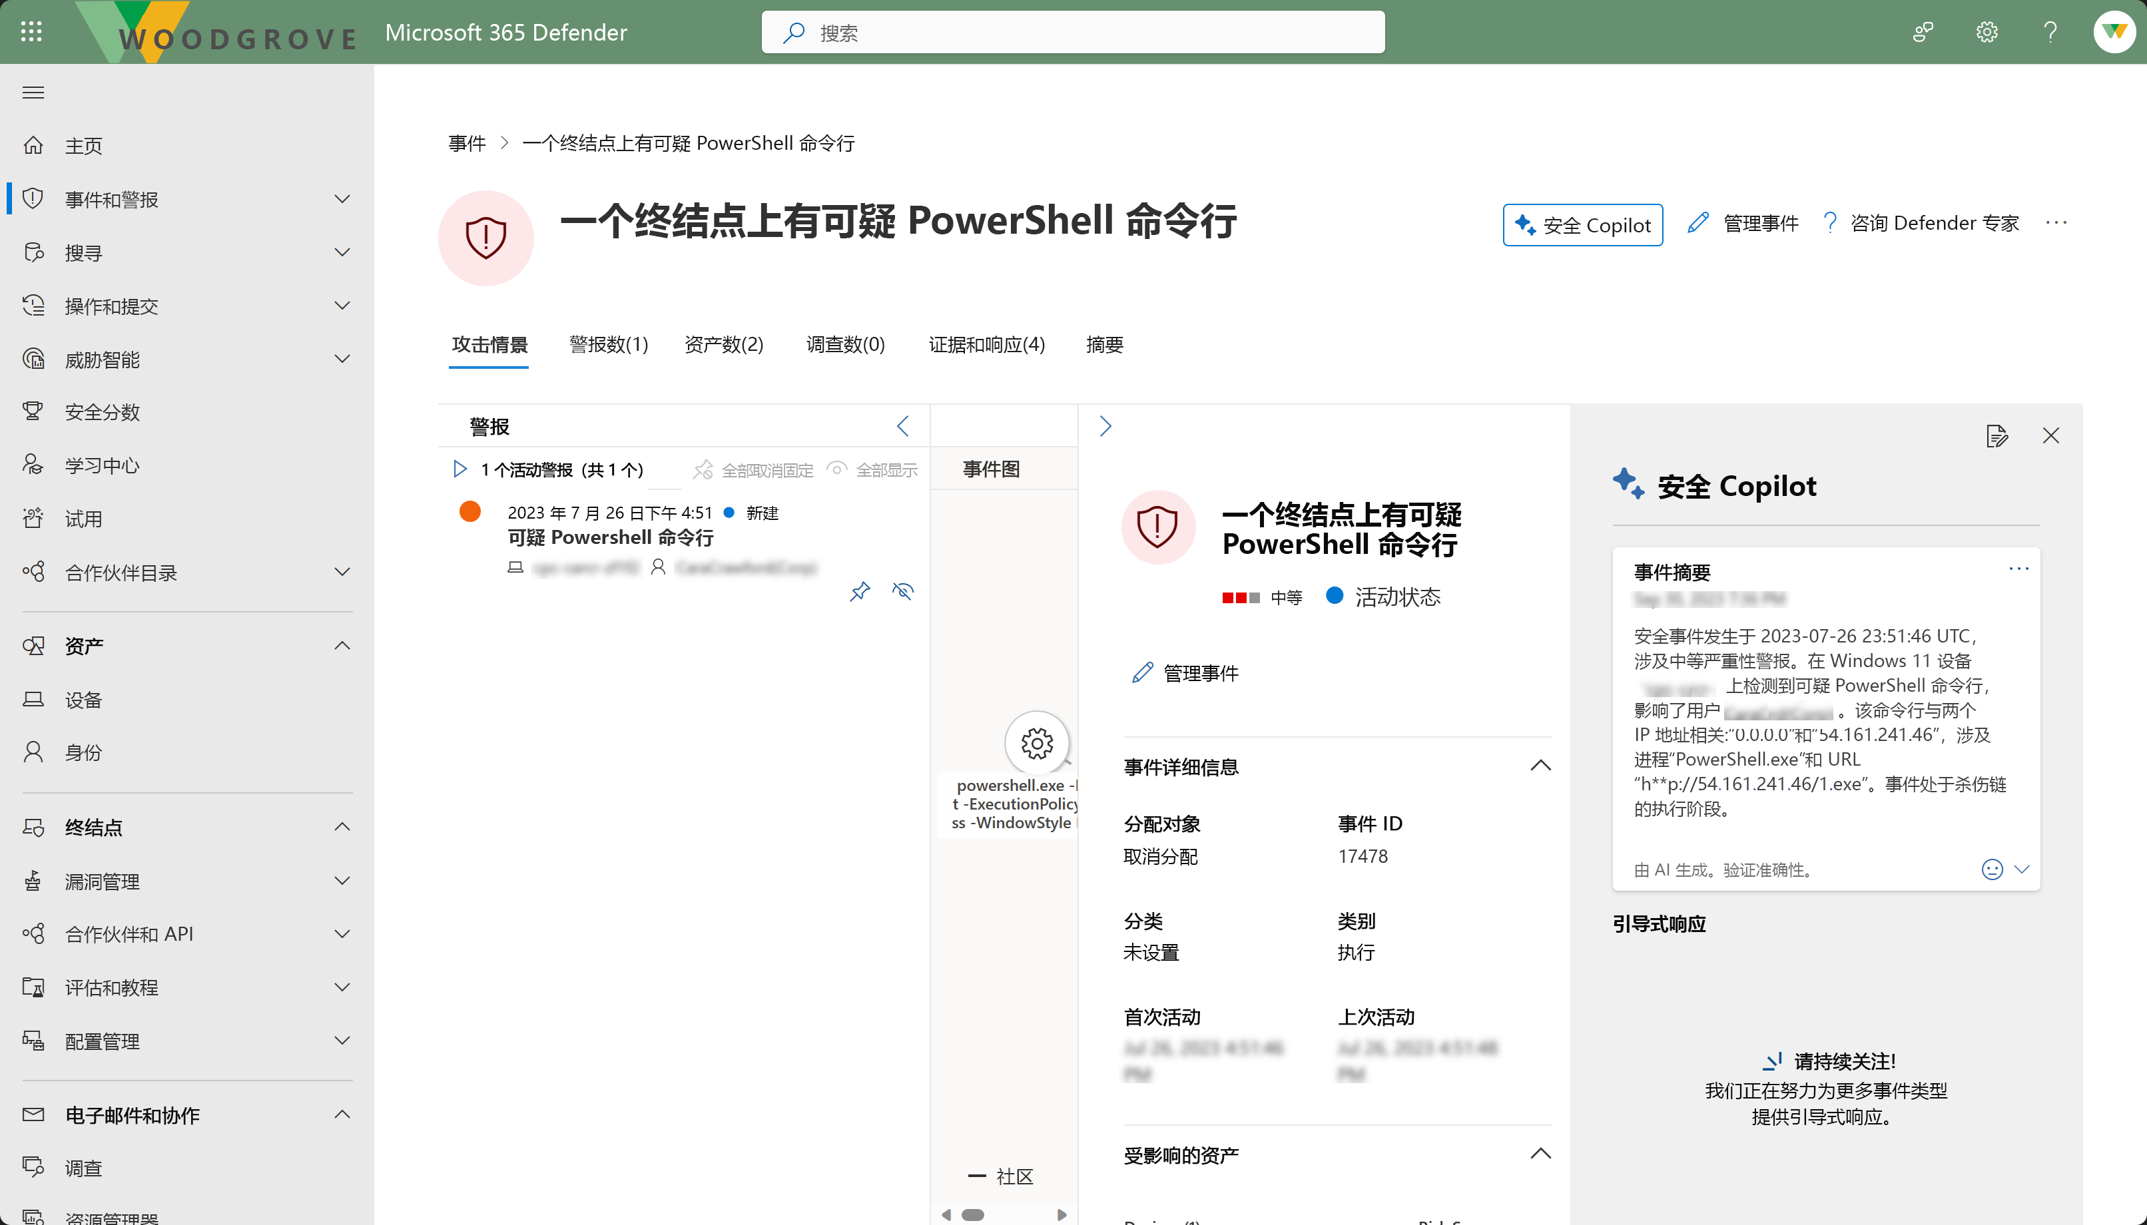Open the settings gear in header
Screen dimensions: 2147x1225
tap(1987, 32)
